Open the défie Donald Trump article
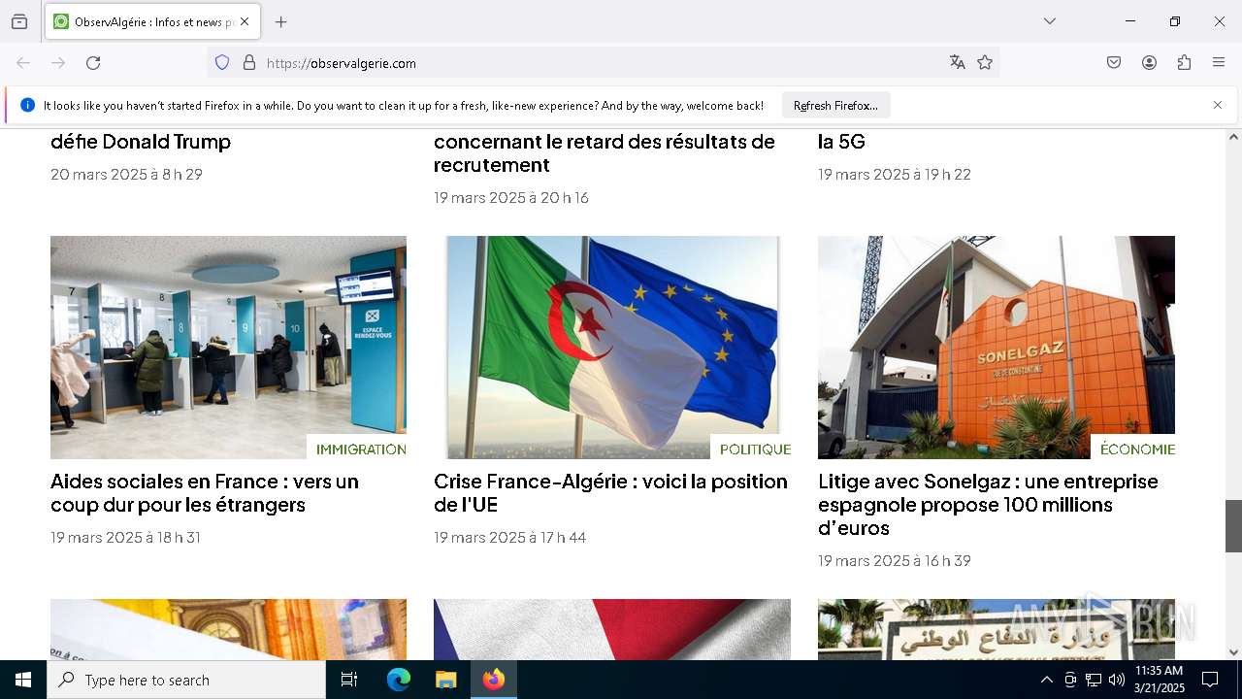1242x699 pixels. coord(141,142)
